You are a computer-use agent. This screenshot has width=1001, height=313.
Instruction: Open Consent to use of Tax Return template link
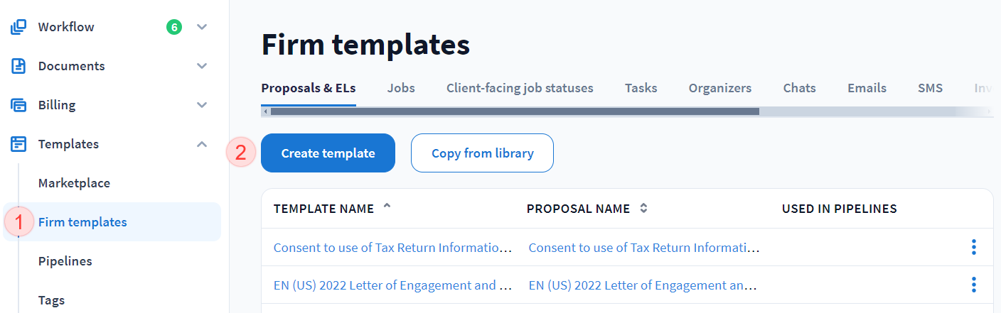point(392,248)
